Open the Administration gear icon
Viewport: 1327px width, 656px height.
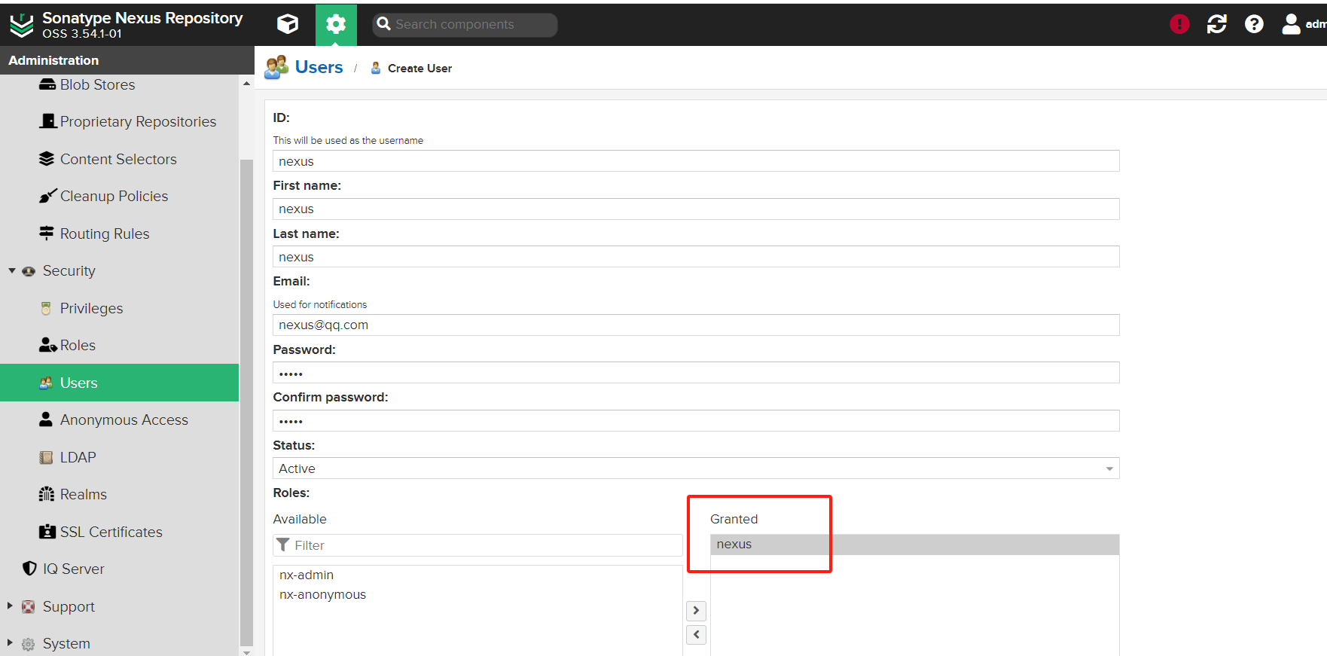point(336,25)
